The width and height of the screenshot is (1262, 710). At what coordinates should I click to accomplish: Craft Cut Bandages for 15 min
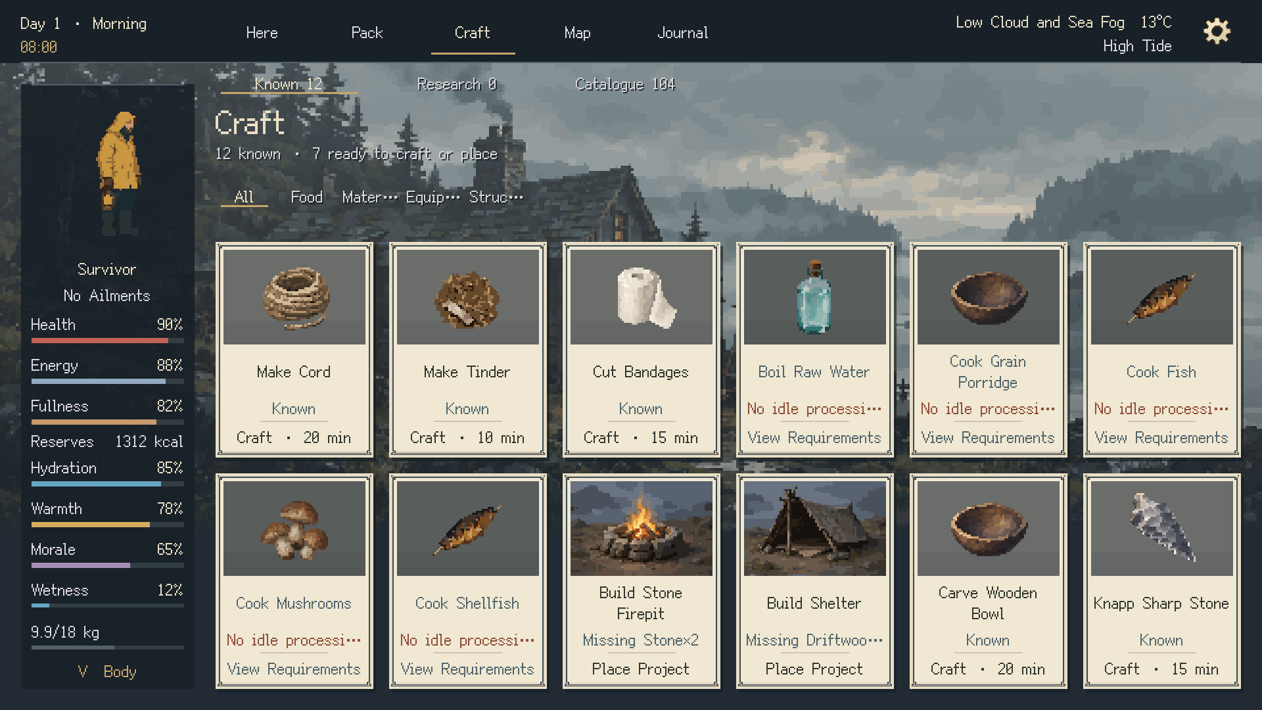(641, 438)
